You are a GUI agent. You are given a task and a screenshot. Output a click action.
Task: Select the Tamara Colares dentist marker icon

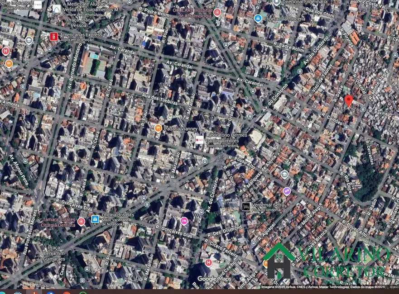point(81,221)
